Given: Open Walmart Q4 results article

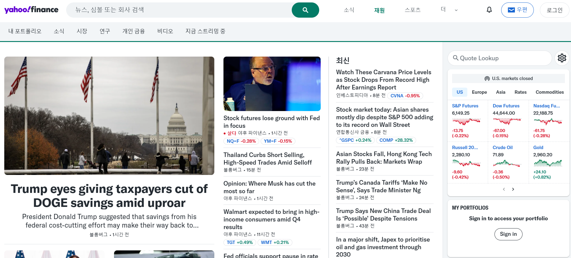Looking at the screenshot, I should pyautogui.click(x=271, y=219).
